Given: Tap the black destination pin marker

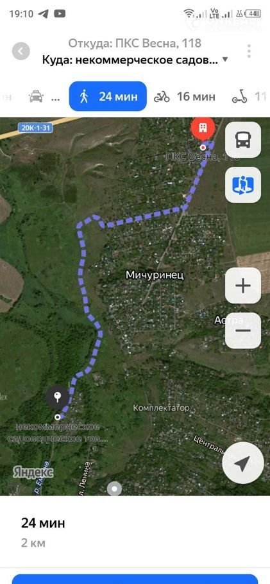Looking at the screenshot, I should click(57, 398).
